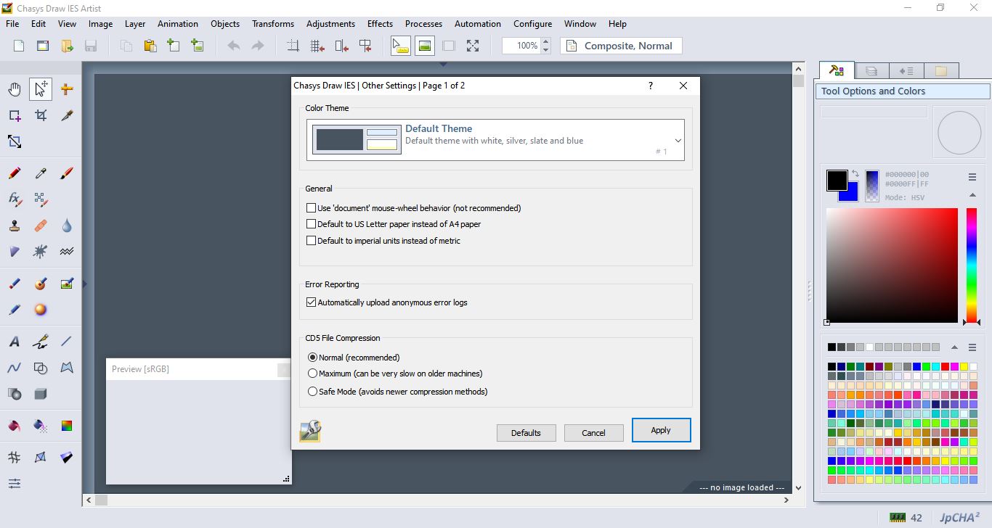The image size is (992, 528).
Task: Check Default to imperial units option
Action: point(312,241)
